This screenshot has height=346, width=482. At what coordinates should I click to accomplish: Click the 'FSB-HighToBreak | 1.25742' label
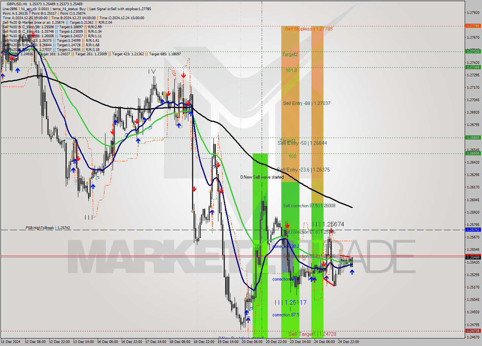pyautogui.click(x=48, y=228)
